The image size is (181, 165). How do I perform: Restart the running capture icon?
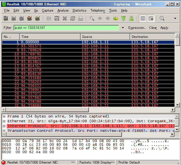coord(38,18)
